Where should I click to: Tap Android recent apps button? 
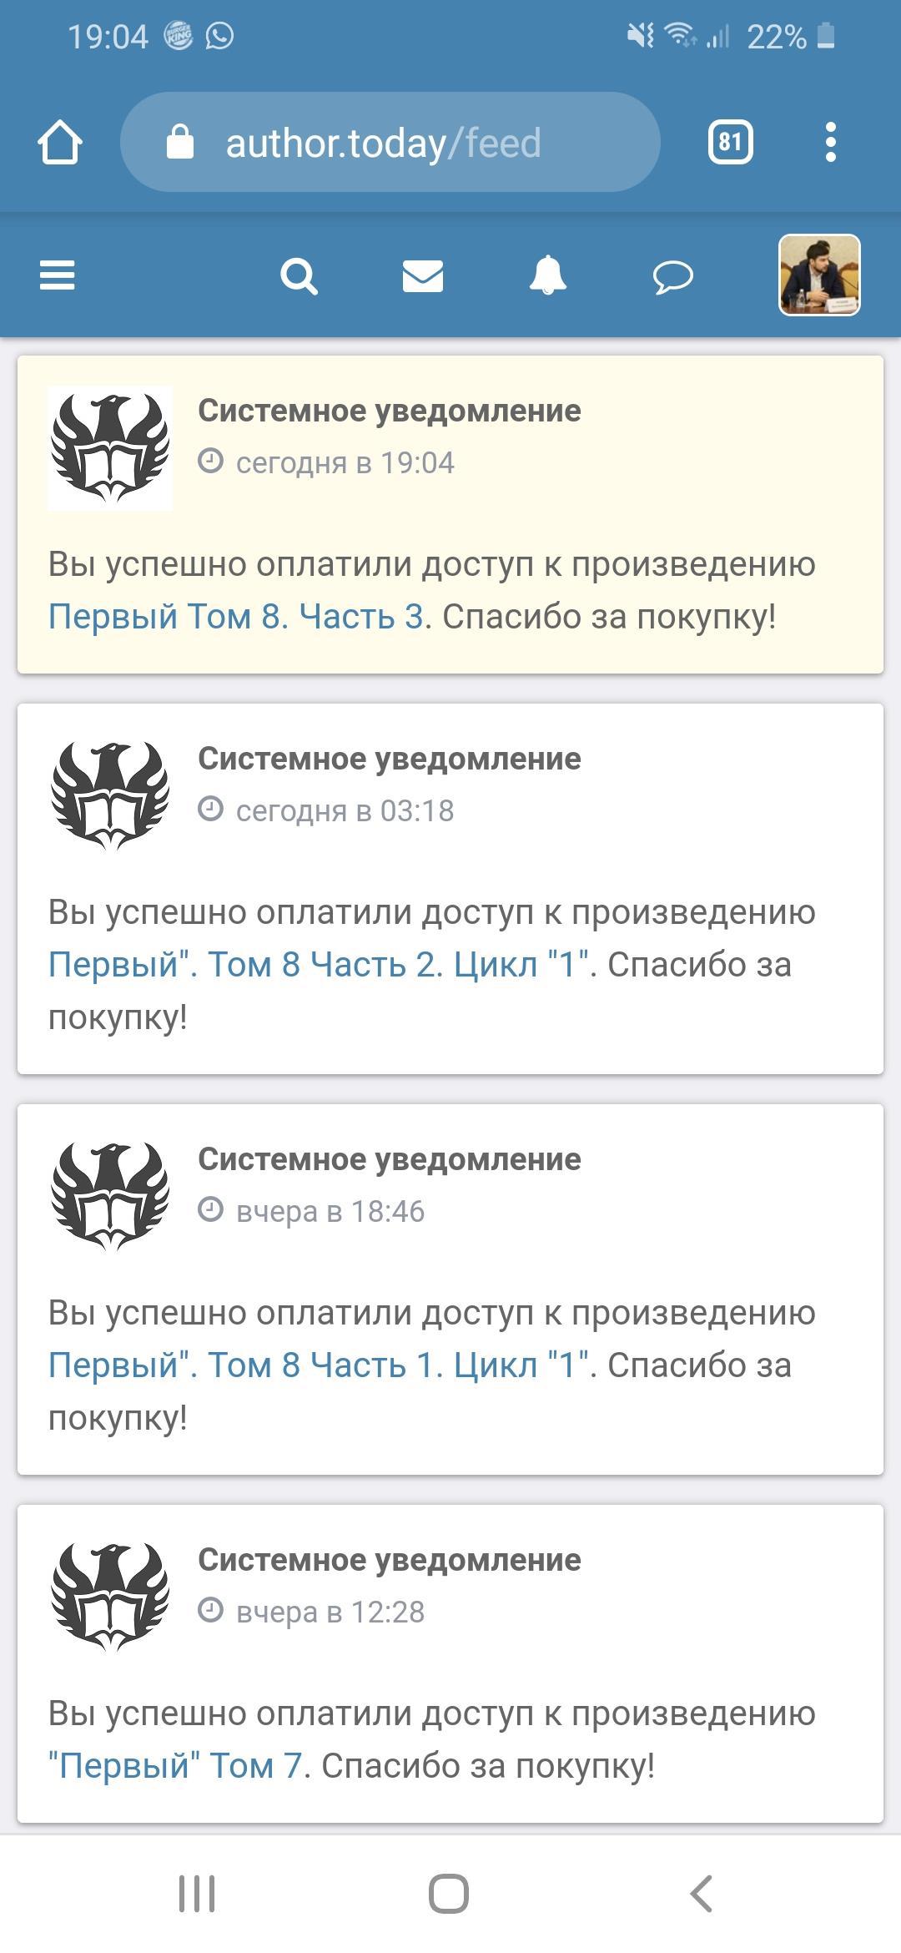[x=197, y=1894]
